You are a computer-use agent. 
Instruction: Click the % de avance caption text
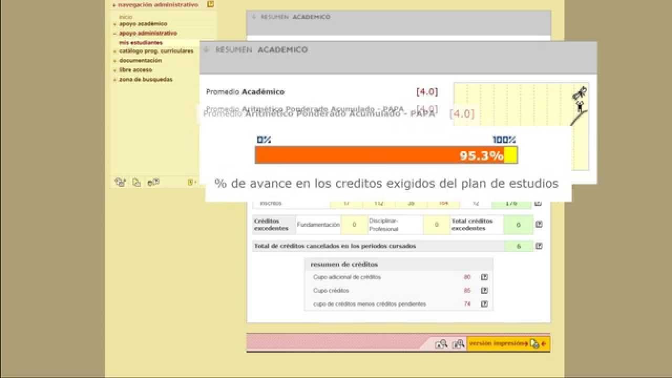pyautogui.click(x=386, y=184)
